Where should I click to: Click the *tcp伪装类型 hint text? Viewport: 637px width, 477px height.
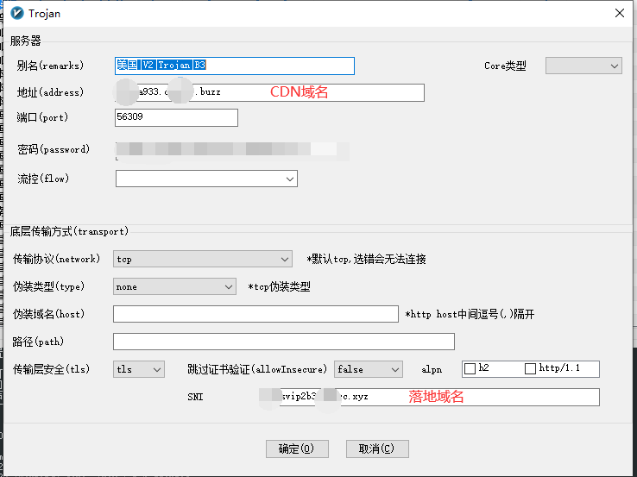(280, 286)
